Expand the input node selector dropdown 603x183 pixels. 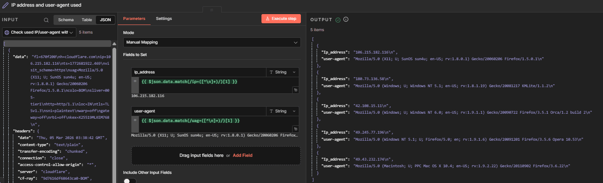click(39, 32)
